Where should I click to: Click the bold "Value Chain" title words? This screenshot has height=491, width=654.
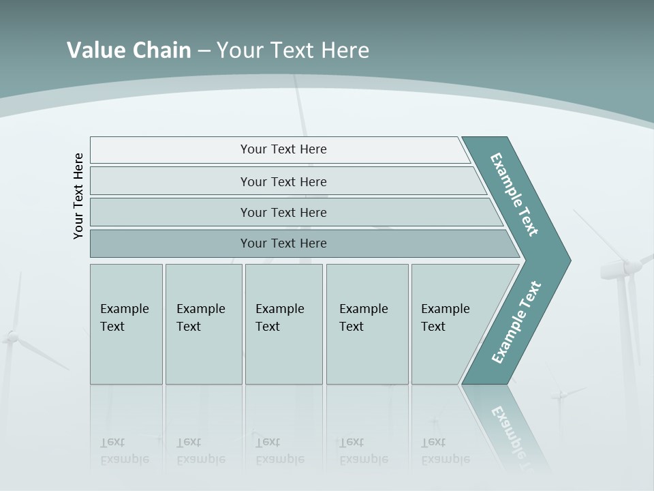(x=129, y=50)
